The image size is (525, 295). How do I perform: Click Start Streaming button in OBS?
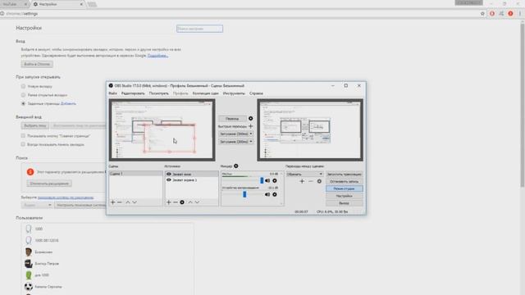click(x=345, y=174)
